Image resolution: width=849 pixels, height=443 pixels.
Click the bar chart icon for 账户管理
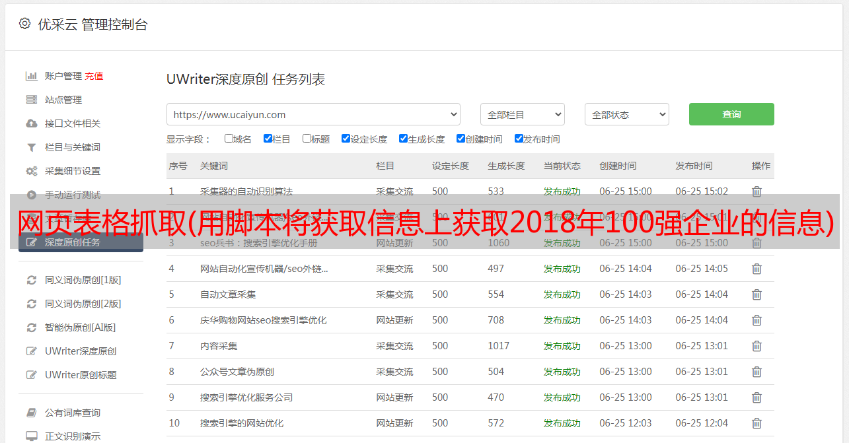click(x=31, y=76)
